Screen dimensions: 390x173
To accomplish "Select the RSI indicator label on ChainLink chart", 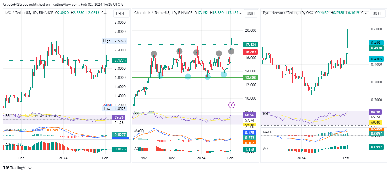I will tap(138, 114).
